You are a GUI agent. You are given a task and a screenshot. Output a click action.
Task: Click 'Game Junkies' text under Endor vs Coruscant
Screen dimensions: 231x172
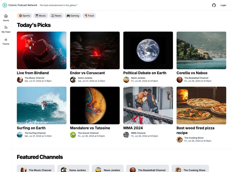85,78
